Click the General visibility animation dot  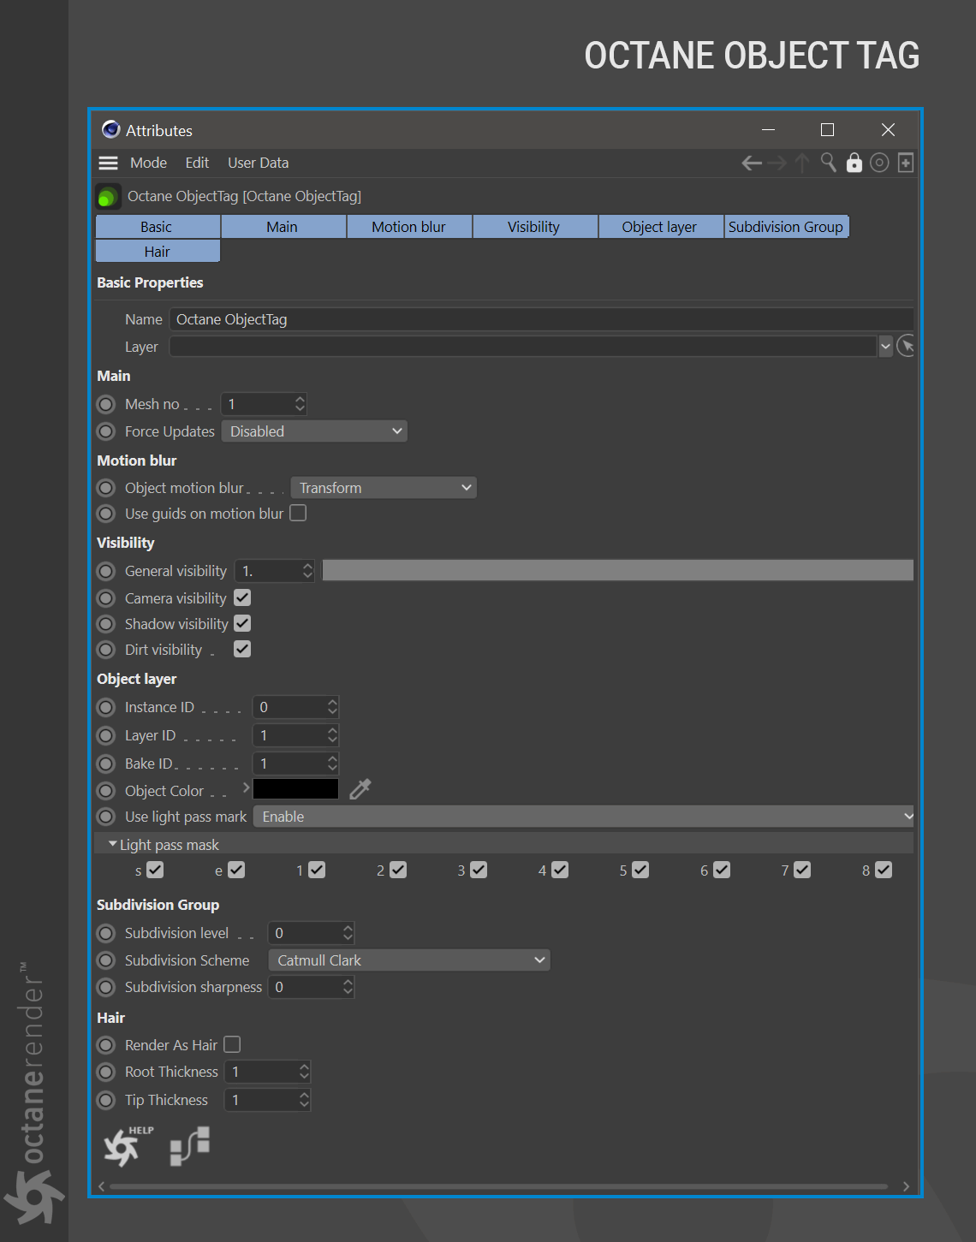pos(106,571)
